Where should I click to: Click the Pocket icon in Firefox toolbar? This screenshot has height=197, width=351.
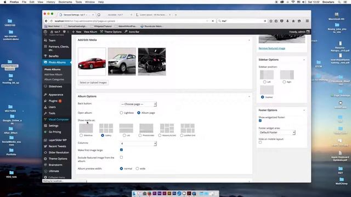[282, 21]
